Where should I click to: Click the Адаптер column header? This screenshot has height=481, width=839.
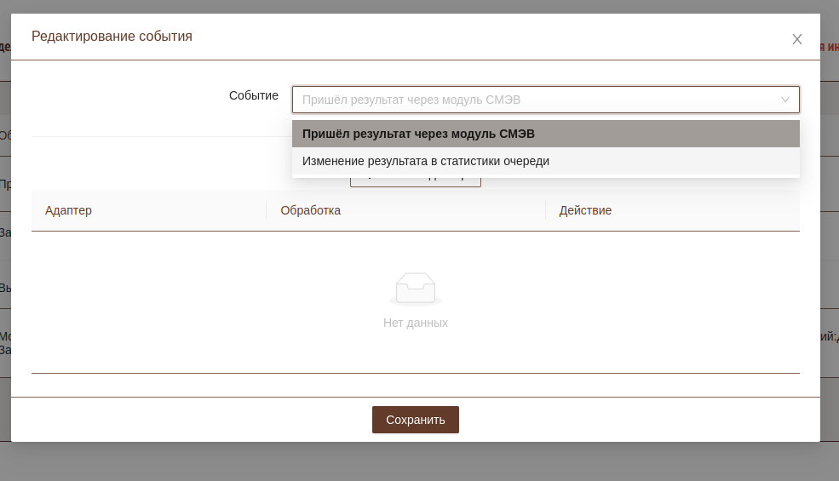tap(68, 210)
